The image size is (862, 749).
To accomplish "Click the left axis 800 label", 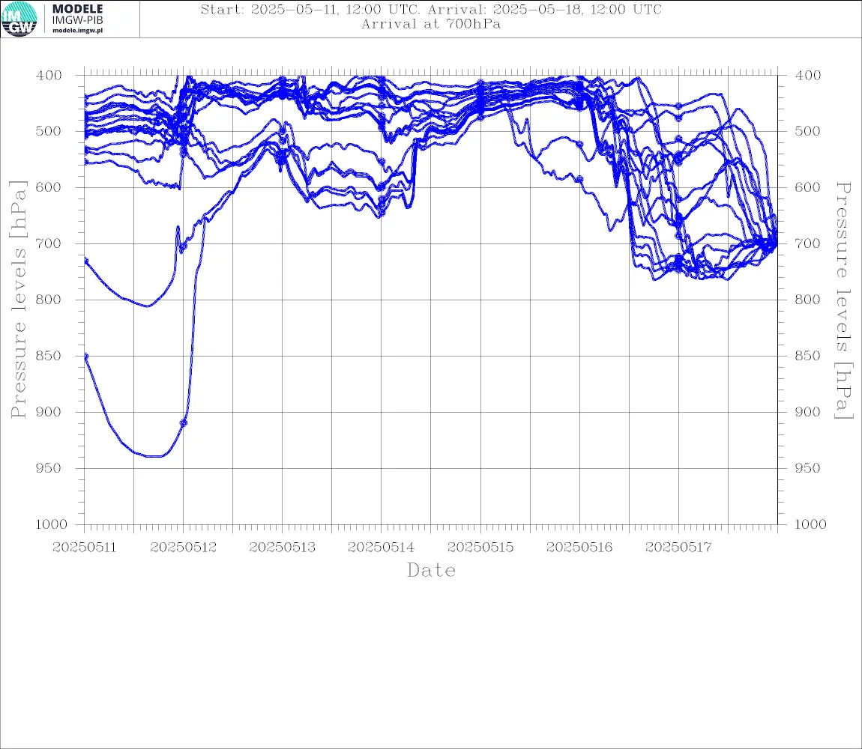I will (49, 300).
